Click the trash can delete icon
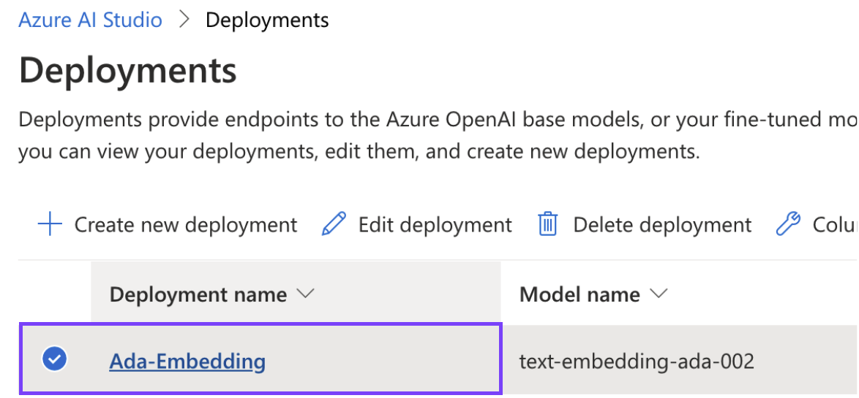The image size is (859, 398). pyautogui.click(x=548, y=225)
